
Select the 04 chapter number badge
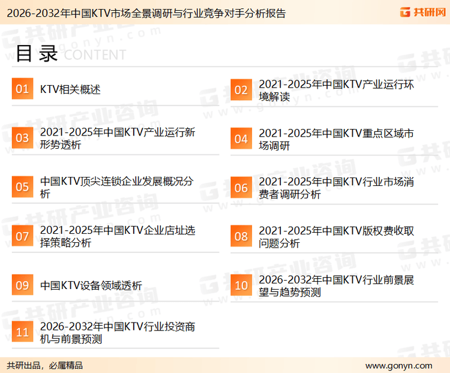(x=241, y=139)
